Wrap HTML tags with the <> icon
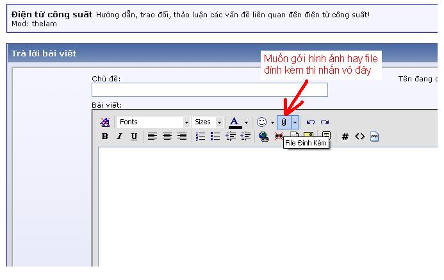The height and width of the screenshot is (280, 444). 359,136
